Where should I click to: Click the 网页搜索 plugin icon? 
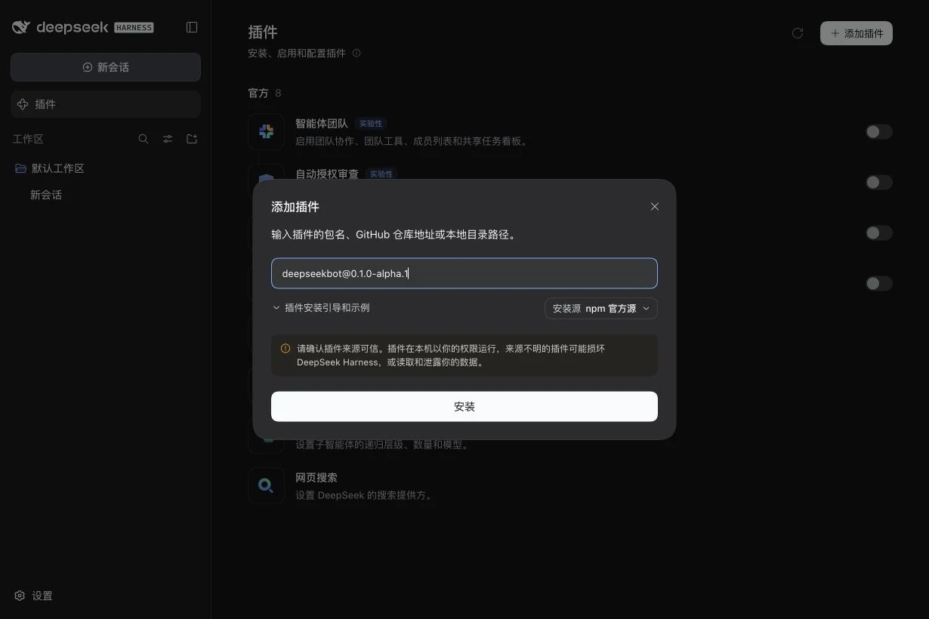pyautogui.click(x=266, y=485)
